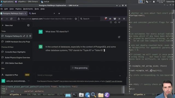175x98 pixels.
Task: Rename the Postgres Pathkeys chat
Action: [x=24, y=36]
